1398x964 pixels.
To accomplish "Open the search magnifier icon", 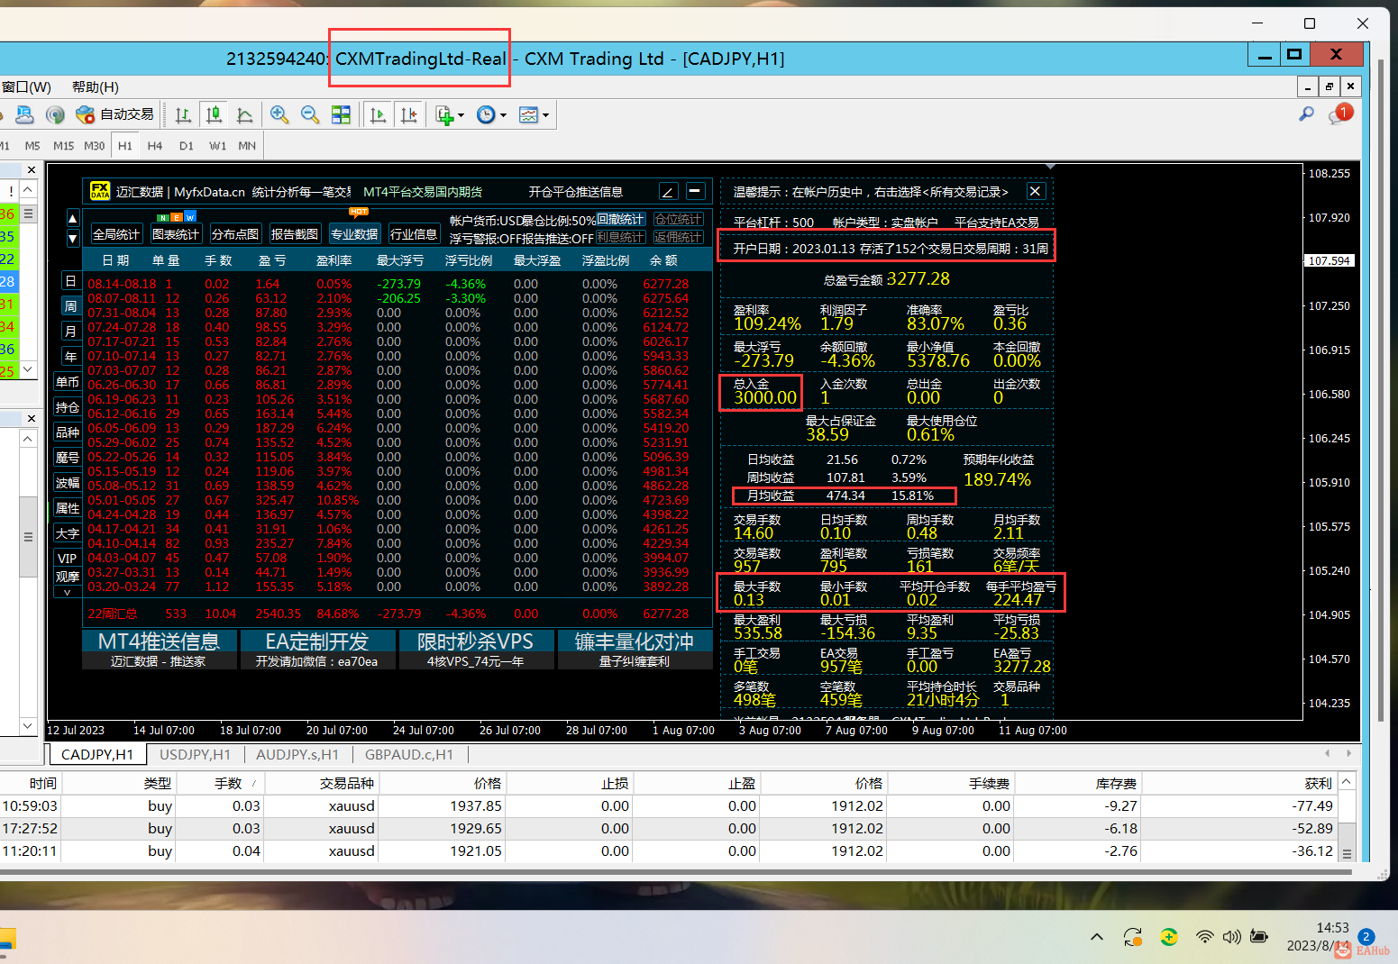I will click(1306, 114).
